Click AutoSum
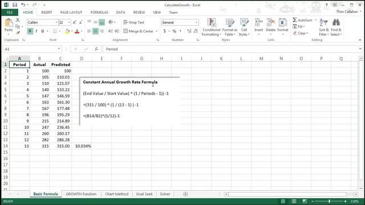The width and height of the screenshot is (365, 205). click(x=302, y=20)
